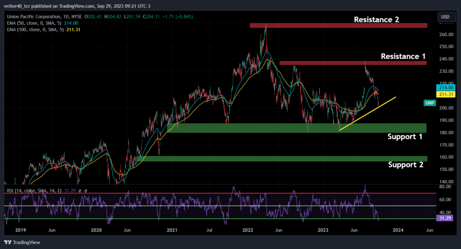Click the 140.00 price axis label
Screen dimensions: 461x249
446,182
